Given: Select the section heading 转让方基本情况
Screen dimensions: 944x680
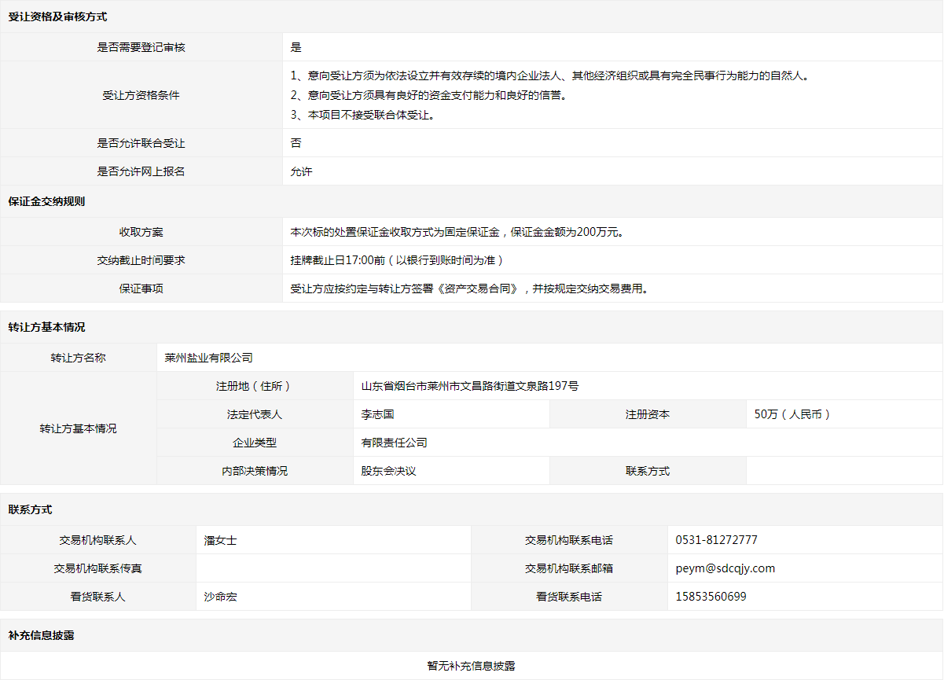Looking at the screenshot, I should tap(46, 327).
